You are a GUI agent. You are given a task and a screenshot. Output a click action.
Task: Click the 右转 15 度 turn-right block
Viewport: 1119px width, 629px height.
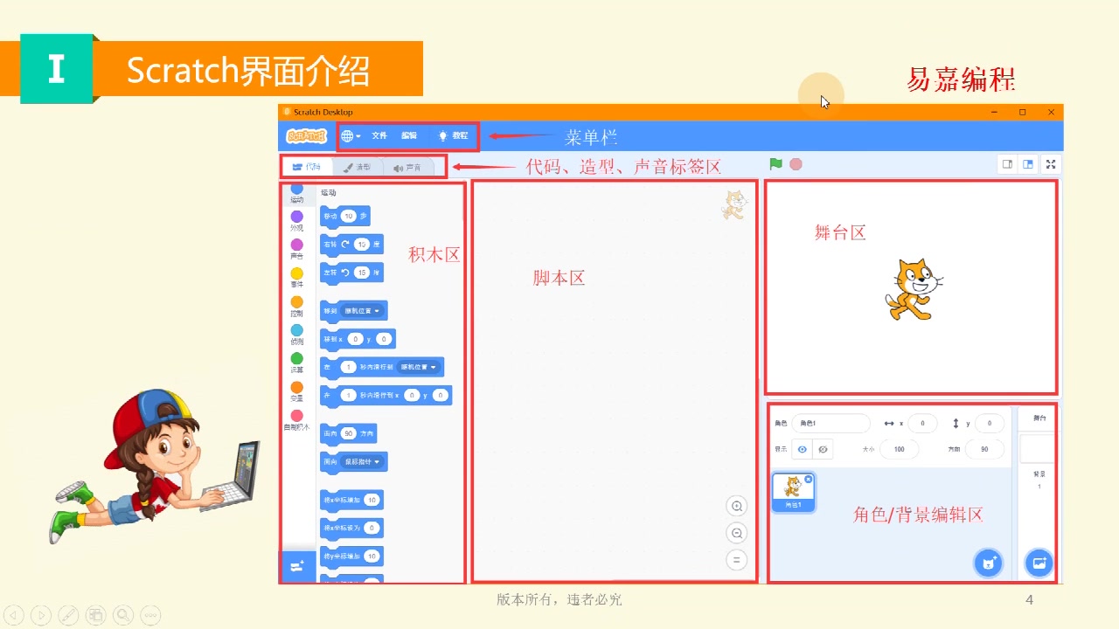click(351, 245)
